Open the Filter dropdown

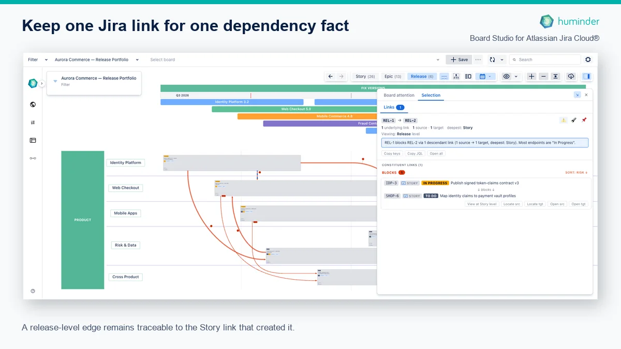(38, 59)
